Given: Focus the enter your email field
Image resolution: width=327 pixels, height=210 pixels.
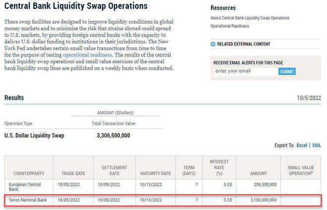Looking at the screenshot, I should click(x=245, y=71).
